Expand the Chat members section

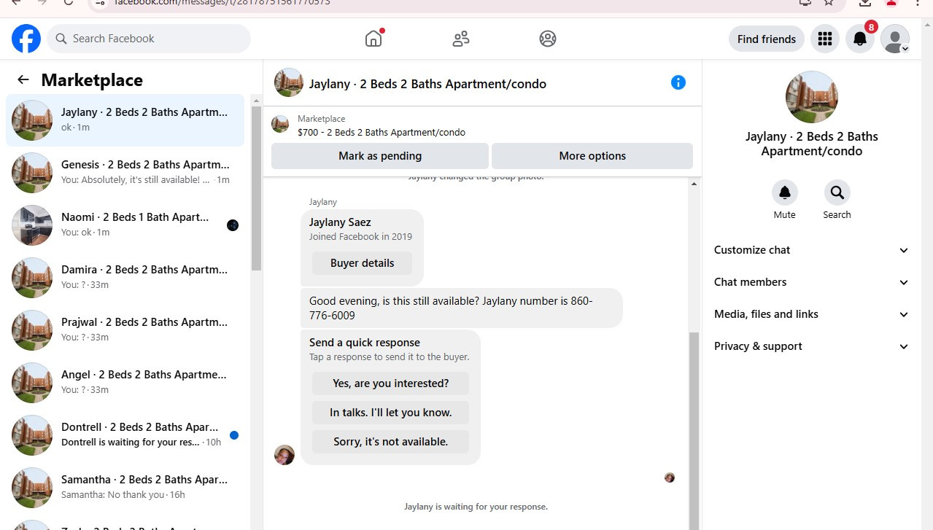[811, 282]
